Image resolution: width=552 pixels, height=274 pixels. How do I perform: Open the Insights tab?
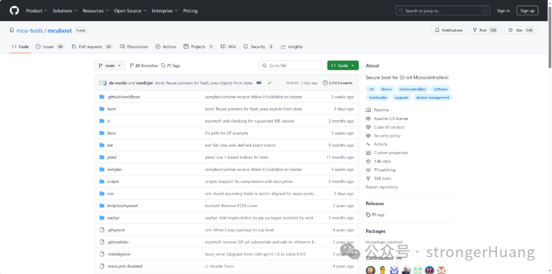coord(291,47)
